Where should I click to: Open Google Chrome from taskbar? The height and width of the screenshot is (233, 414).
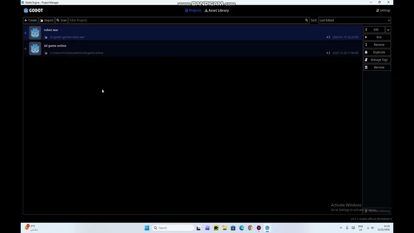(250, 228)
